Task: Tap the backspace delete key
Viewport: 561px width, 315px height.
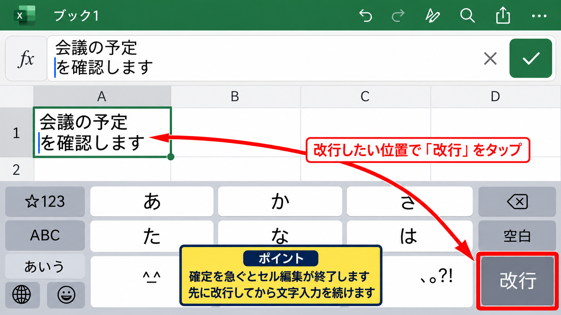Action: tap(517, 202)
